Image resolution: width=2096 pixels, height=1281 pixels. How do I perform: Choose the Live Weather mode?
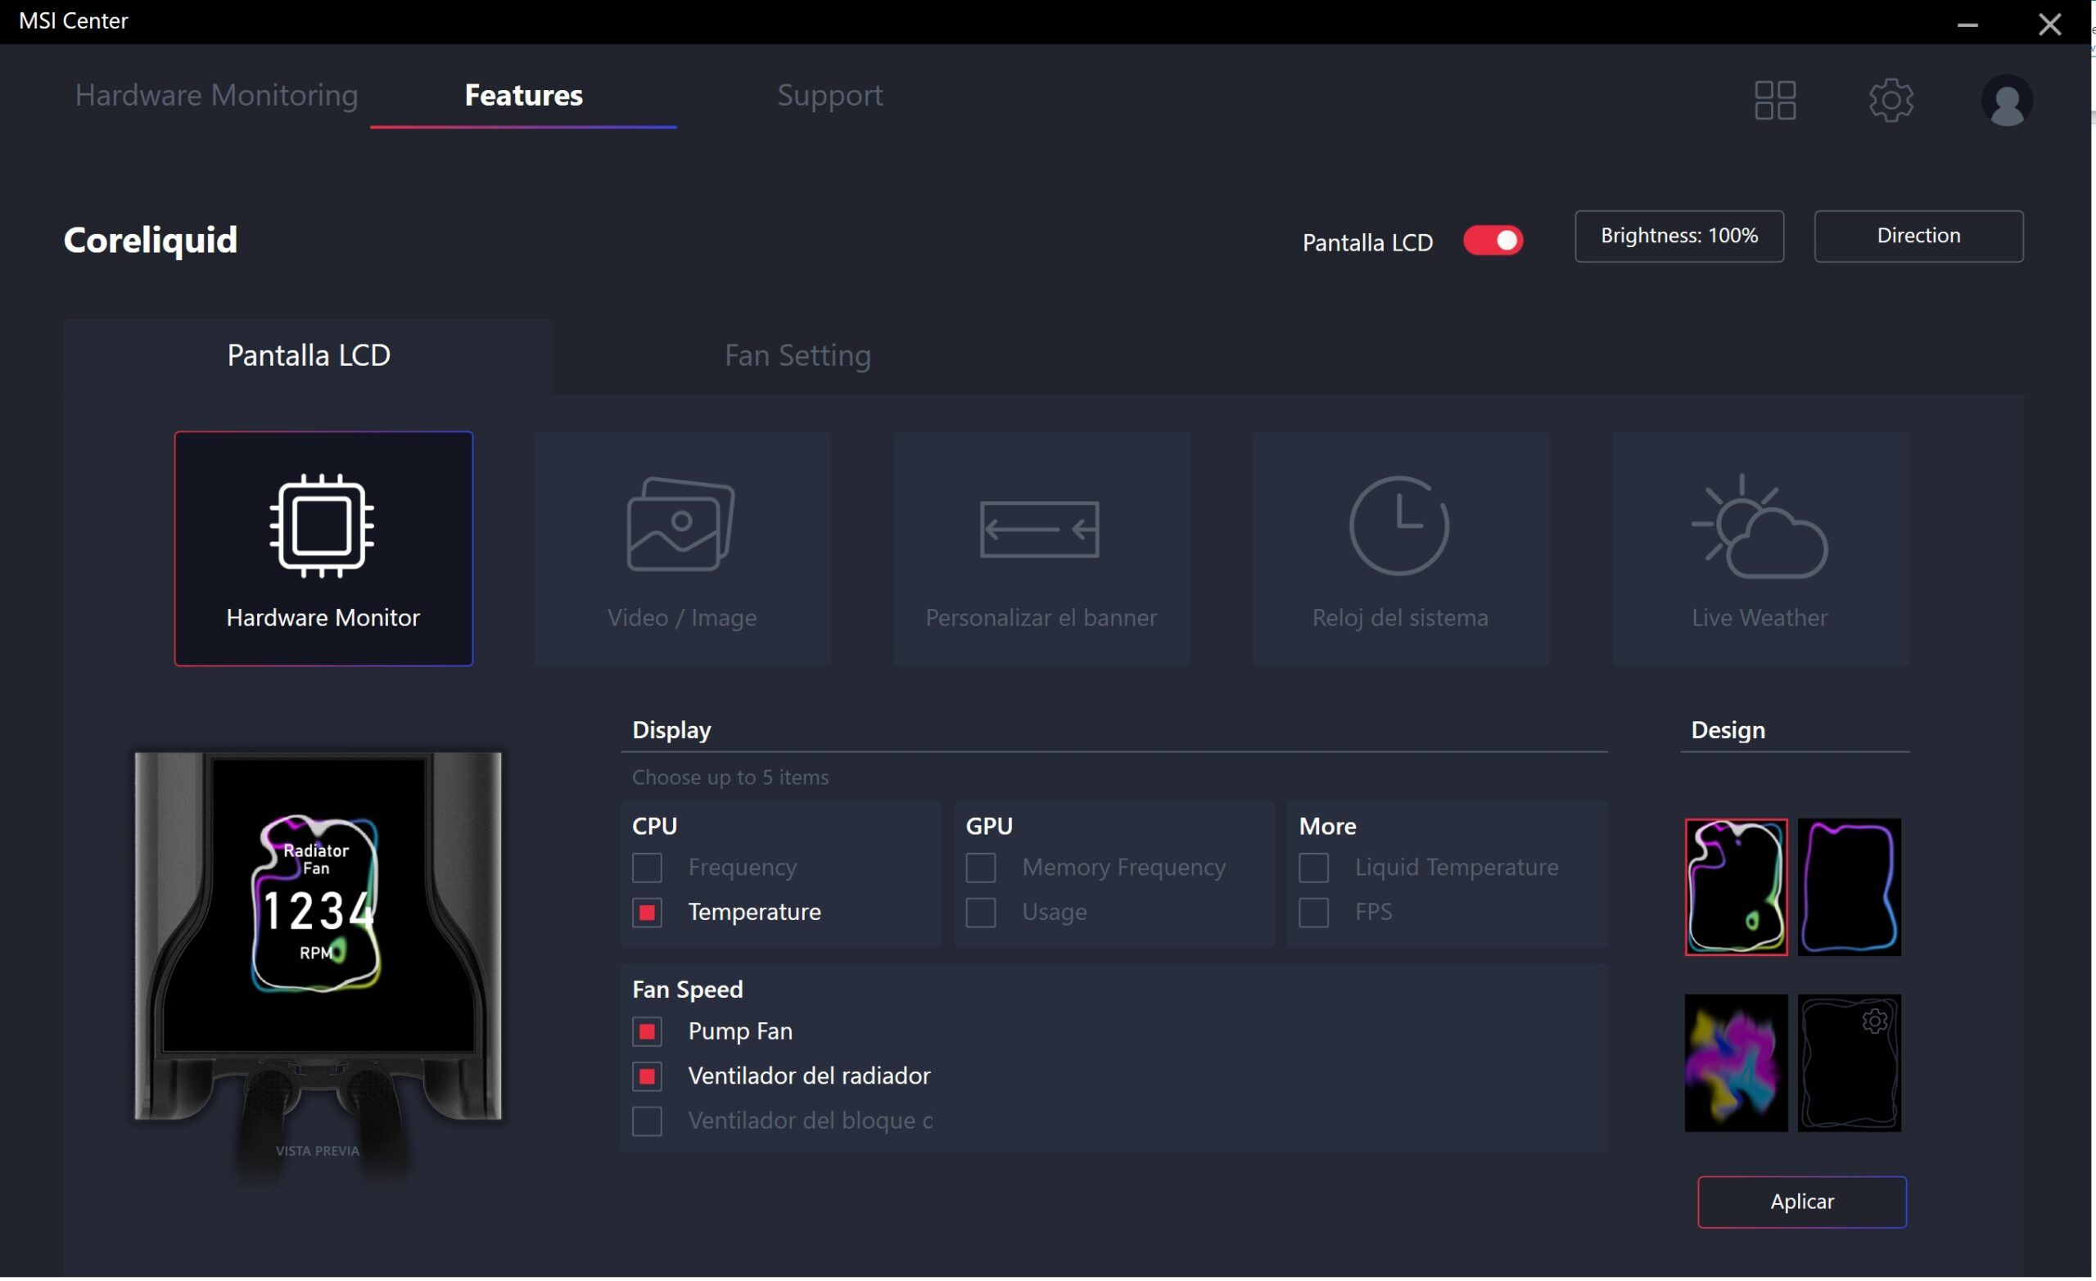[1760, 548]
